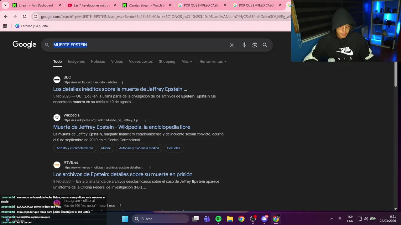The width and height of the screenshot is (401, 225).
Task: Clear the search query with the X
Action: [x=232, y=45]
